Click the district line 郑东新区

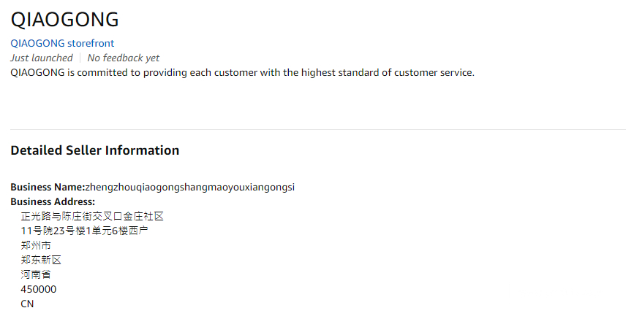(x=41, y=260)
